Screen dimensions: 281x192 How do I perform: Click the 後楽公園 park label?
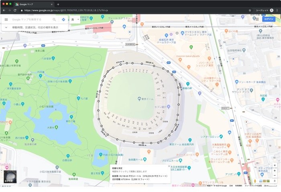point(40,51)
